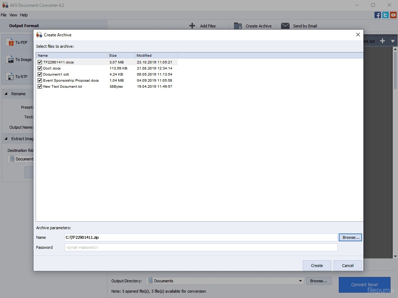
Task: Select the To PDF format icon
Action: (x=10, y=43)
